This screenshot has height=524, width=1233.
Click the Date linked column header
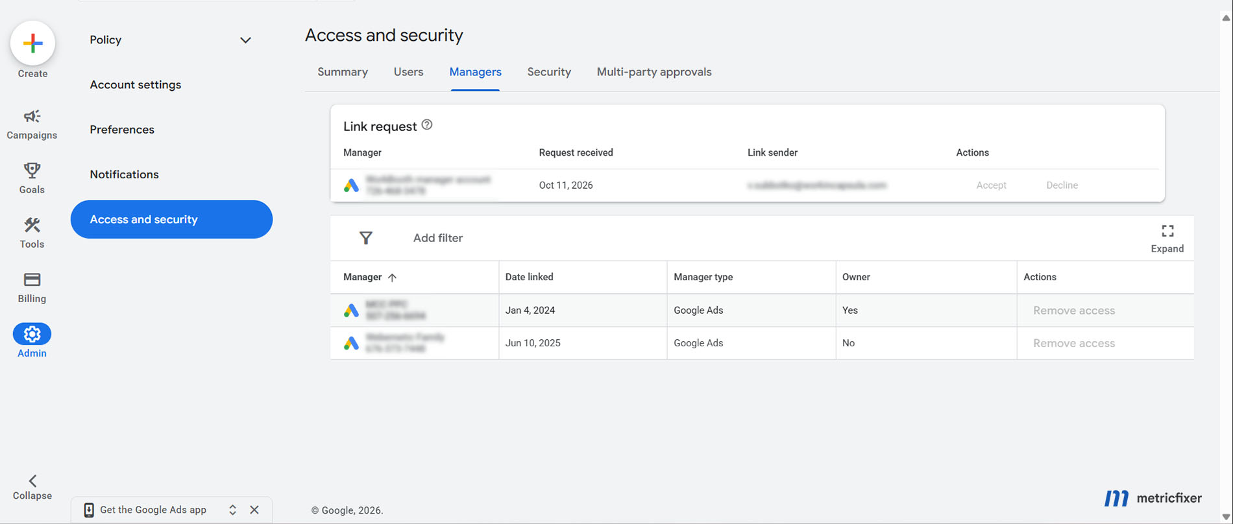click(530, 277)
